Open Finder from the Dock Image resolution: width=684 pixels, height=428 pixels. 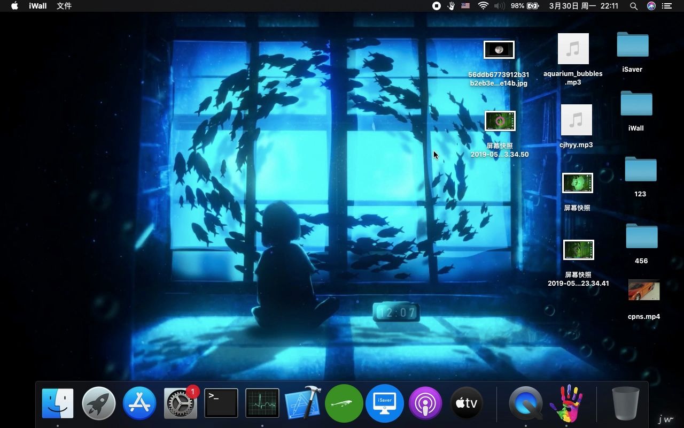pos(58,403)
